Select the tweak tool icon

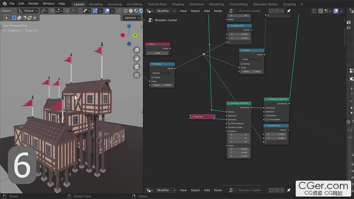point(6,18)
